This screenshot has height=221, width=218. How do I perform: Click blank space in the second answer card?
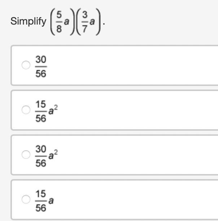[137, 110]
